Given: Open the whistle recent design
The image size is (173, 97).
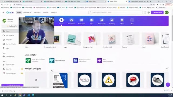Looking at the screenshot, I should [x=157, y=80].
